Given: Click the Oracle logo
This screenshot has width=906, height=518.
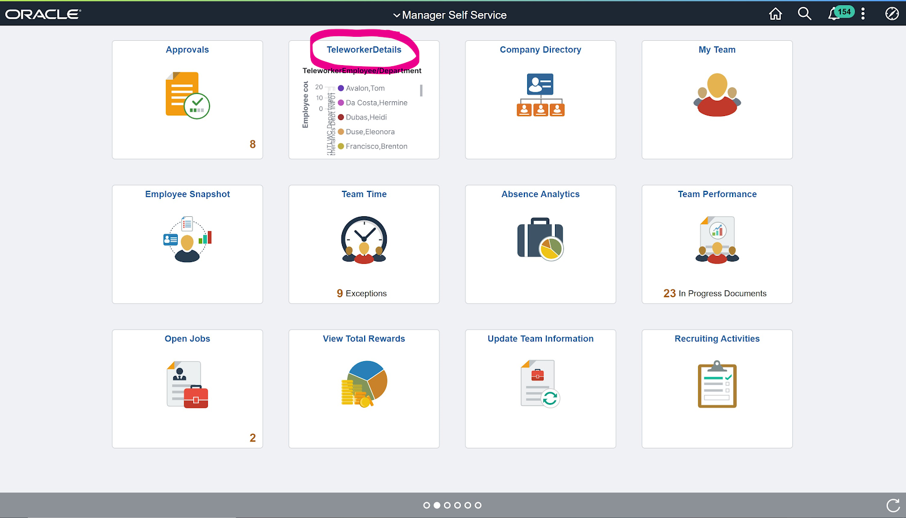Looking at the screenshot, I should pyautogui.click(x=43, y=14).
